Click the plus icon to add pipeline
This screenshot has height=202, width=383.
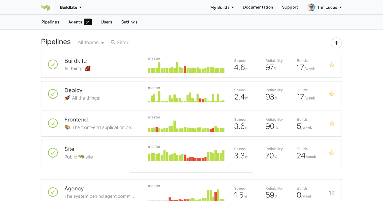tap(336, 43)
